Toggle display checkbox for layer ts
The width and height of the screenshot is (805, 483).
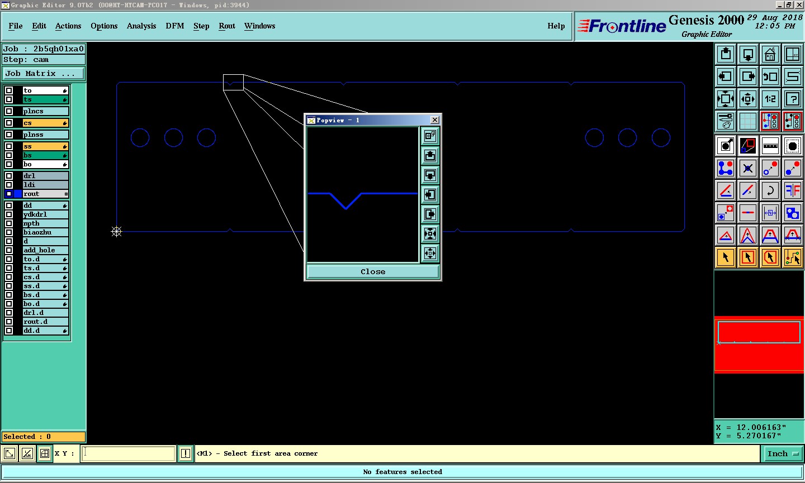tap(9, 99)
